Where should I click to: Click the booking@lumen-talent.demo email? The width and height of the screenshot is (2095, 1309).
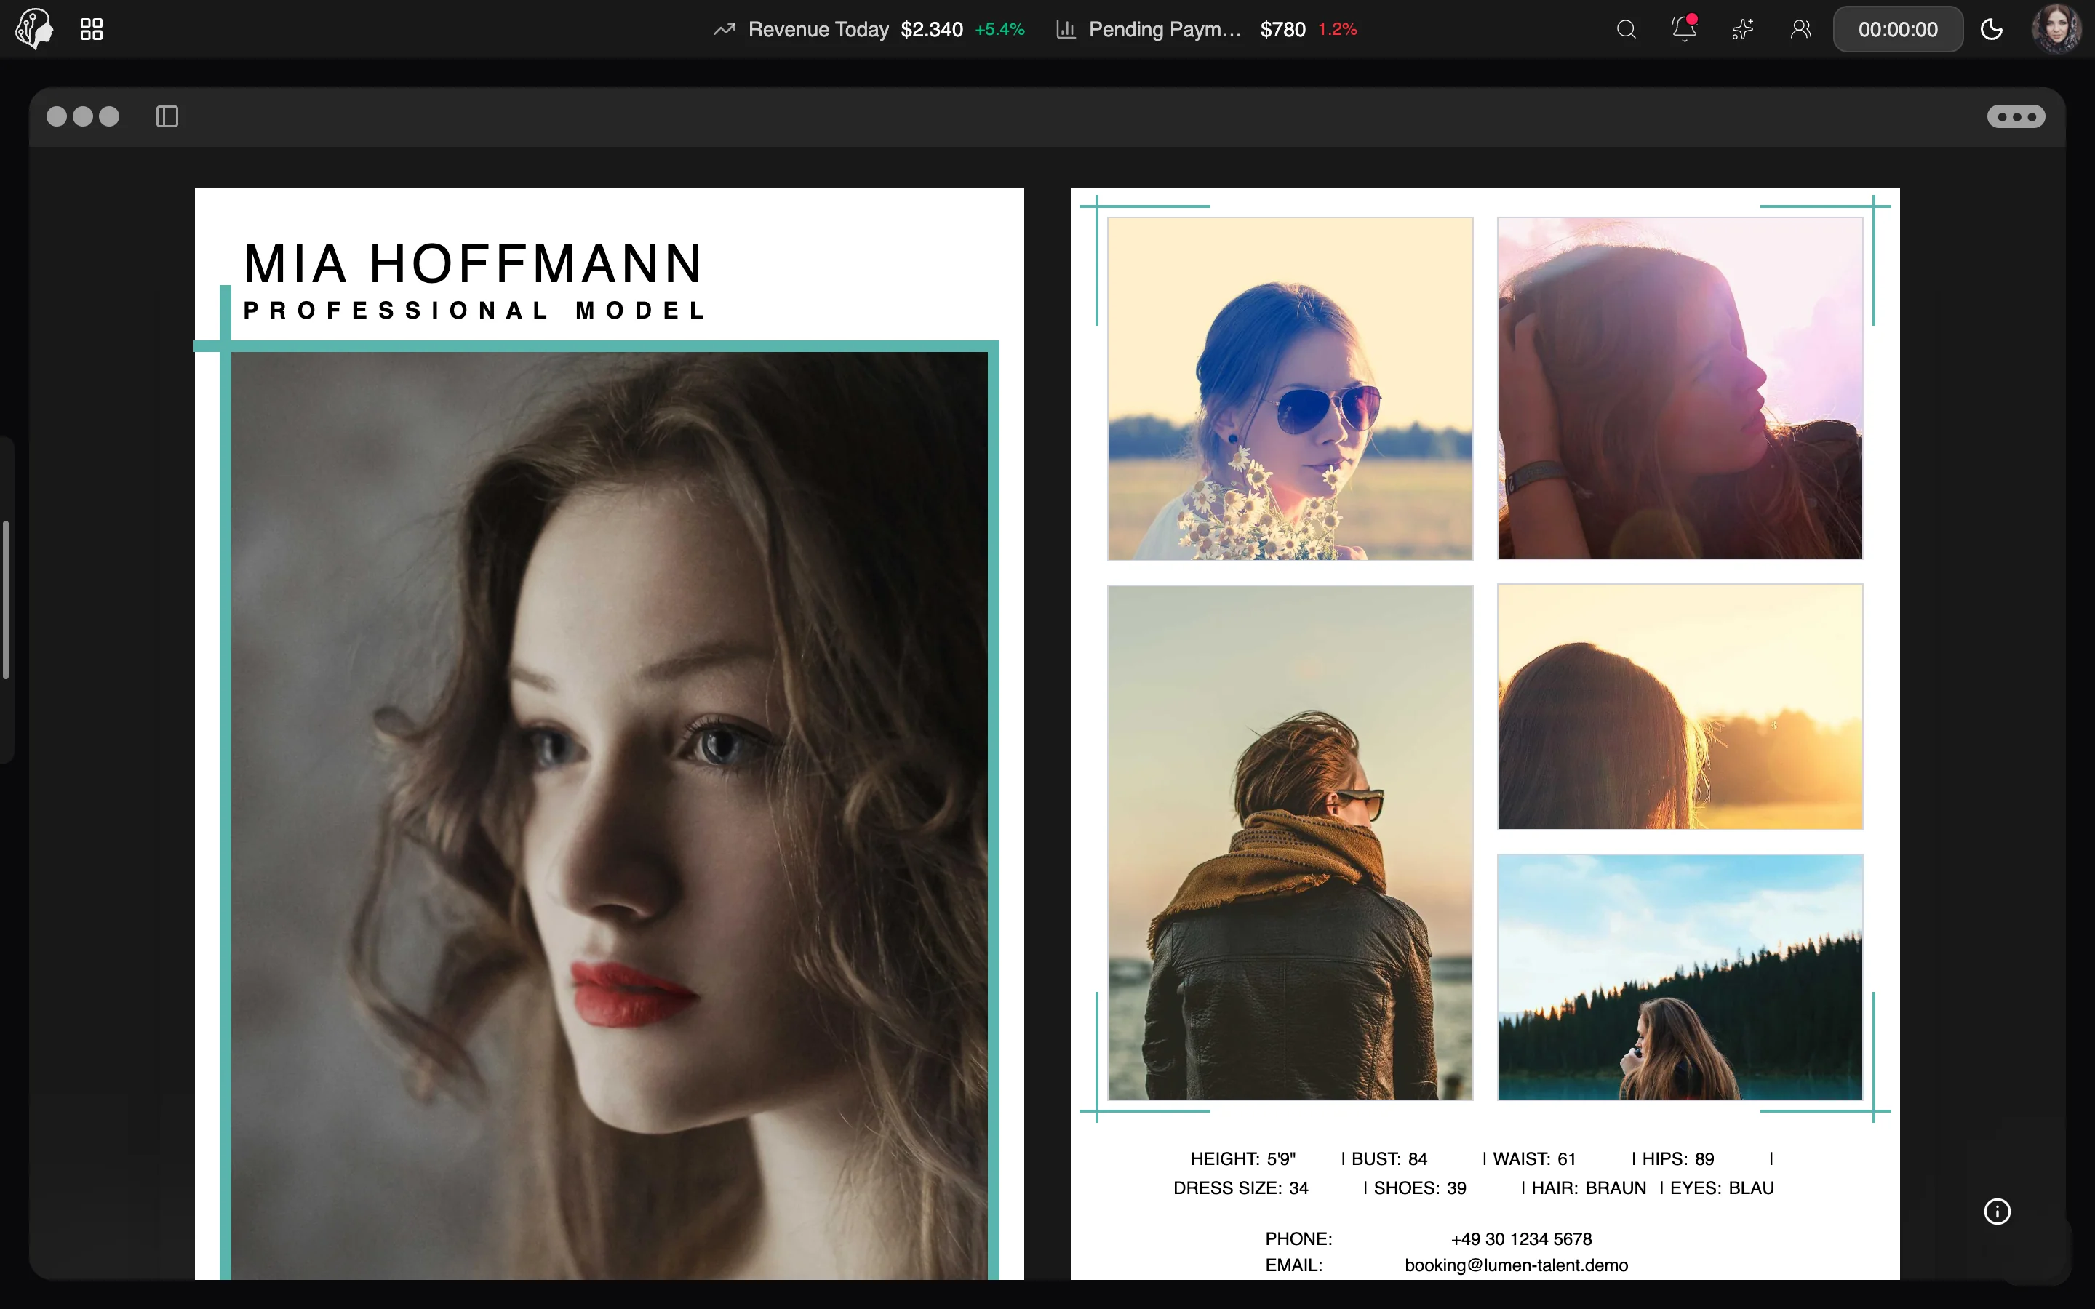[x=1516, y=1265]
